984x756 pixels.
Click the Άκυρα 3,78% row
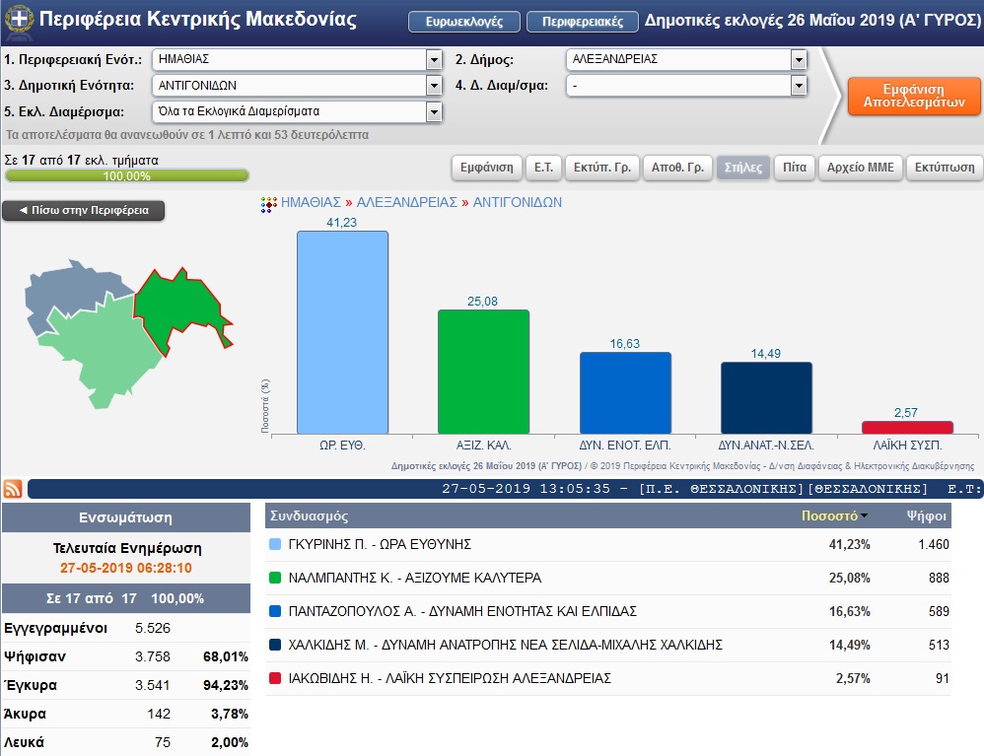[x=126, y=714]
